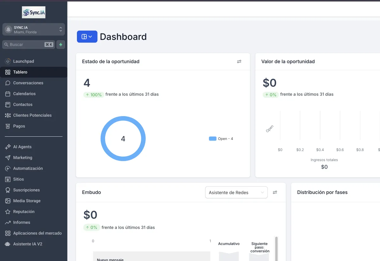Click the Buscar search field
The width and height of the screenshot is (380, 261).
point(28,45)
